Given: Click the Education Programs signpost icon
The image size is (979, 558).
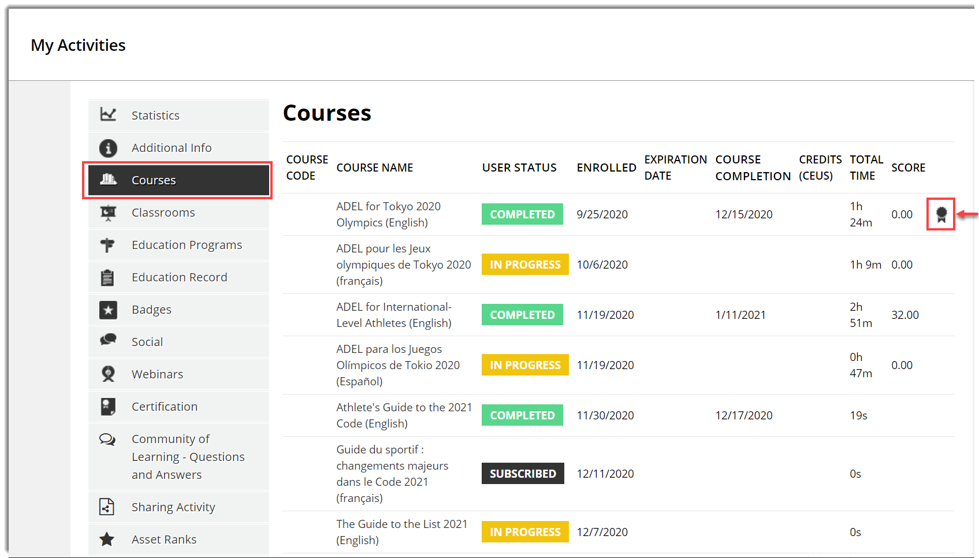Looking at the screenshot, I should tap(107, 245).
